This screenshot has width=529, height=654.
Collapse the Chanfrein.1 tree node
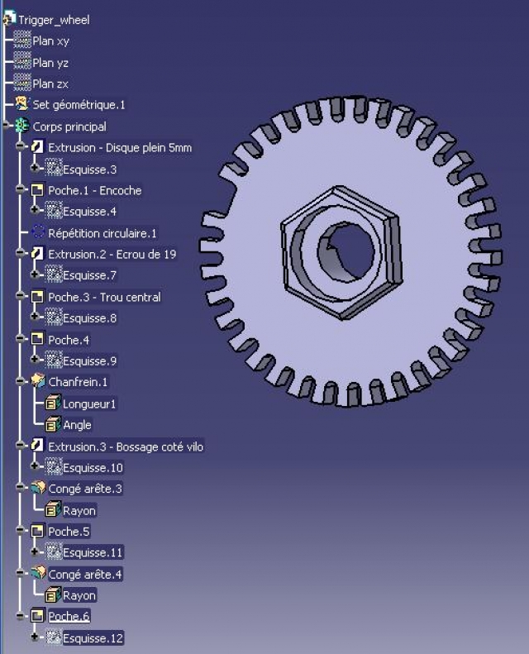[20, 382]
